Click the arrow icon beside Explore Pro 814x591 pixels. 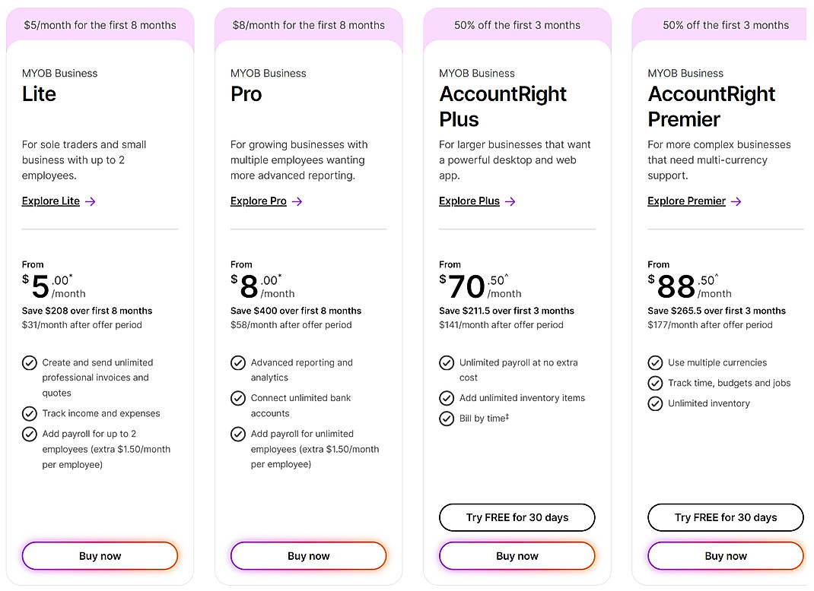297,201
